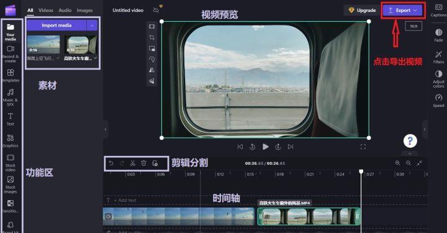Rewind five seconds

click(x=252, y=147)
